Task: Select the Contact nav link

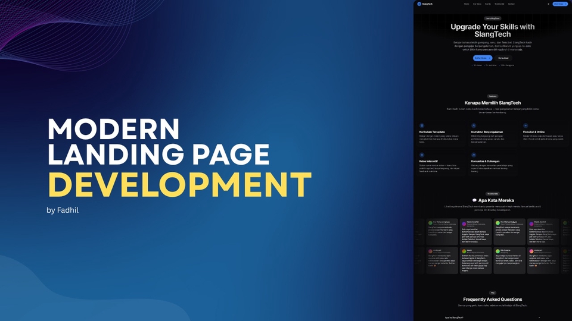Action: click(x=511, y=4)
